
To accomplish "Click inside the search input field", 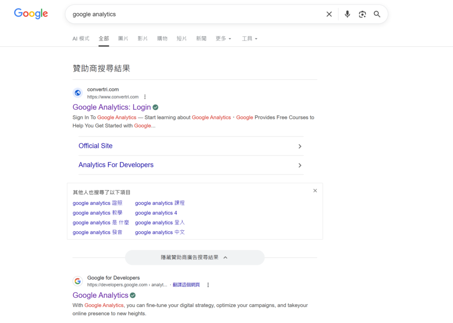I will (x=195, y=14).
